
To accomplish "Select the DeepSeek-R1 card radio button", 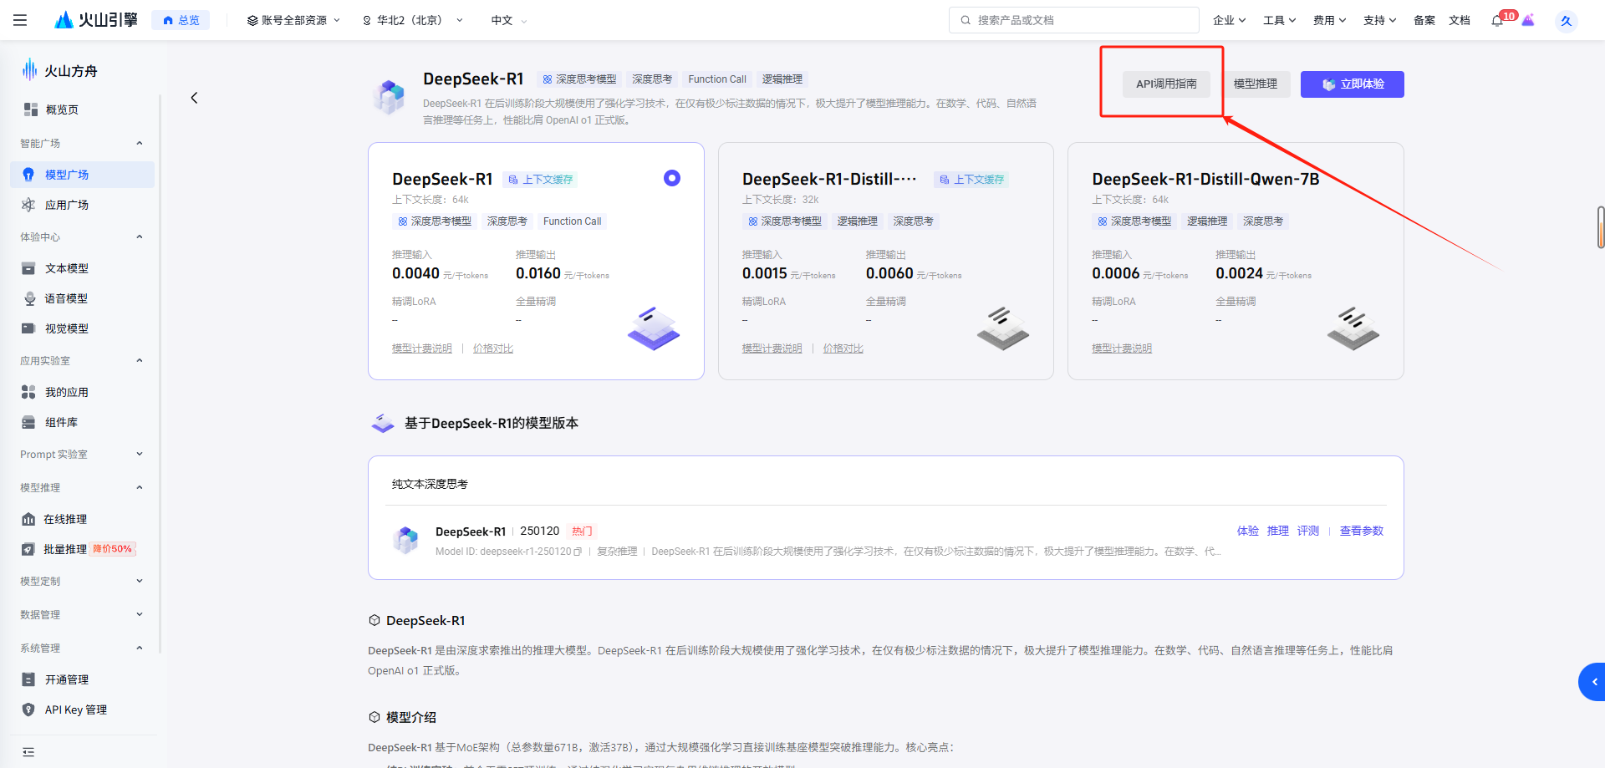I will click(x=672, y=178).
